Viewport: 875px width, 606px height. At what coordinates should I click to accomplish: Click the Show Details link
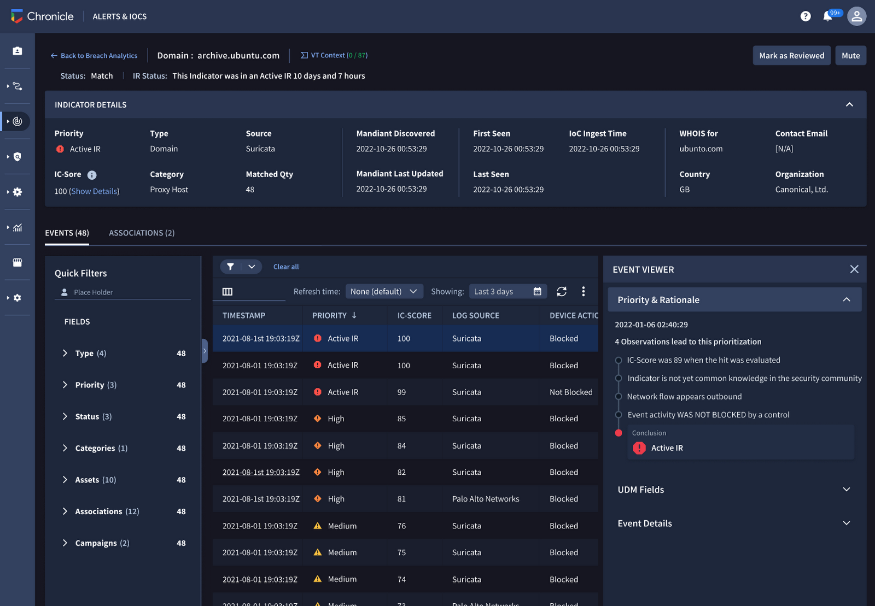94,191
